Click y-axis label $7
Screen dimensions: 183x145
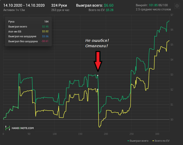(x=172, y=15)
